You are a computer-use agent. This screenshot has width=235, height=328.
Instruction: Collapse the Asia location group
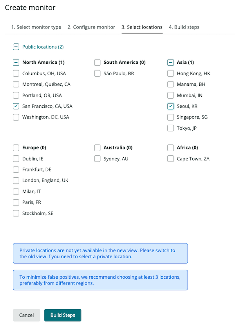click(170, 62)
